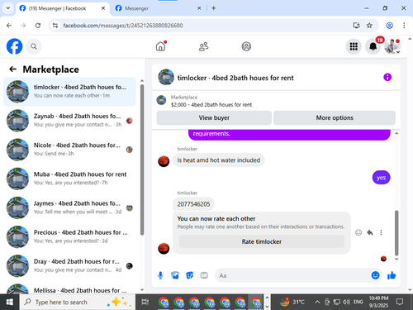The width and height of the screenshot is (413, 310).
Task: Record a voice clip with the microphone icon
Action: 160,275
